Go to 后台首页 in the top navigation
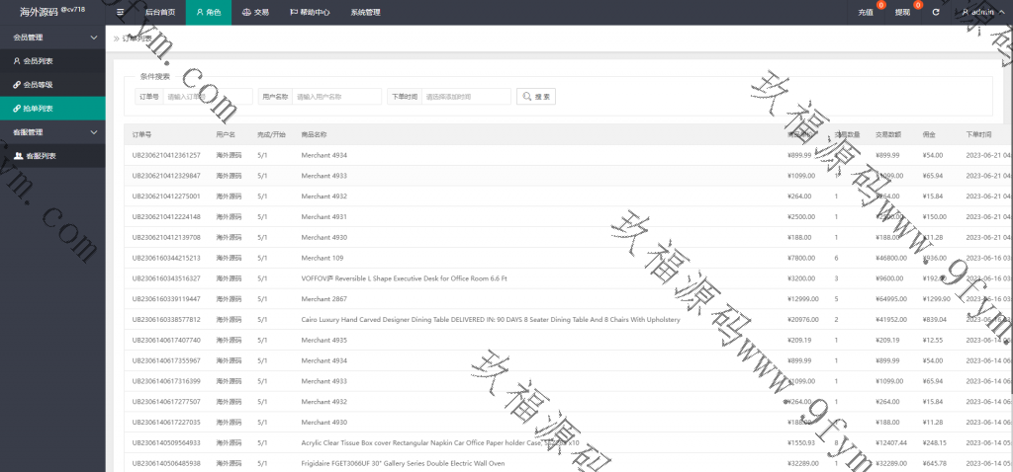The width and height of the screenshot is (1013, 472). pos(159,12)
